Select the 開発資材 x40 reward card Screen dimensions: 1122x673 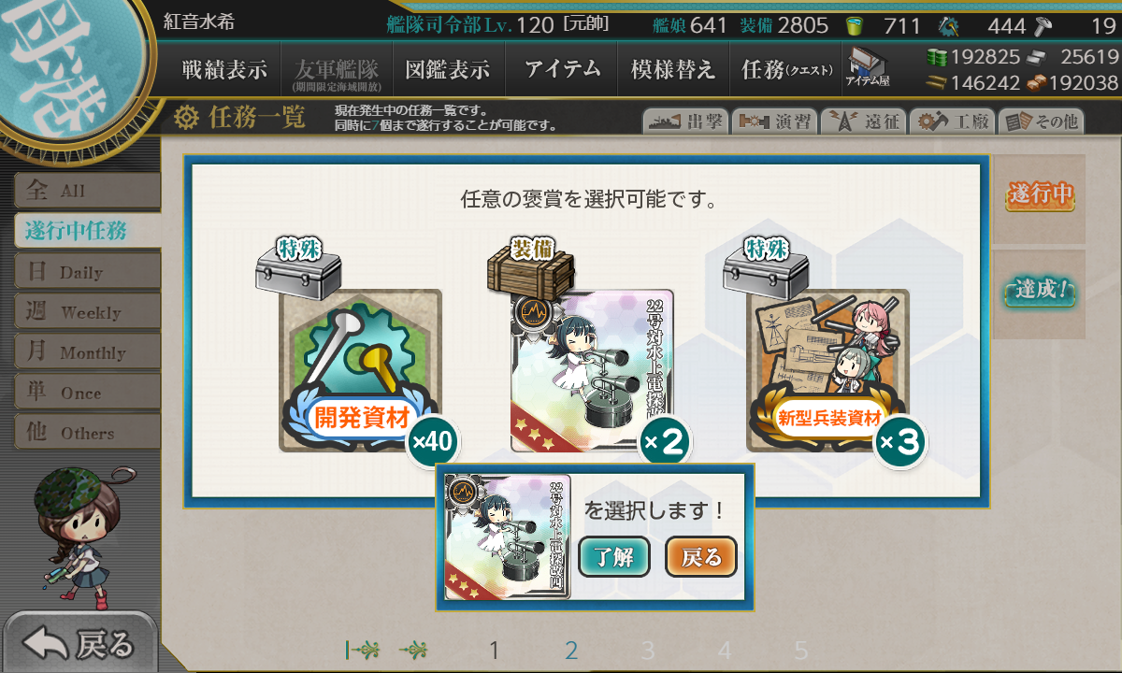pos(361,370)
